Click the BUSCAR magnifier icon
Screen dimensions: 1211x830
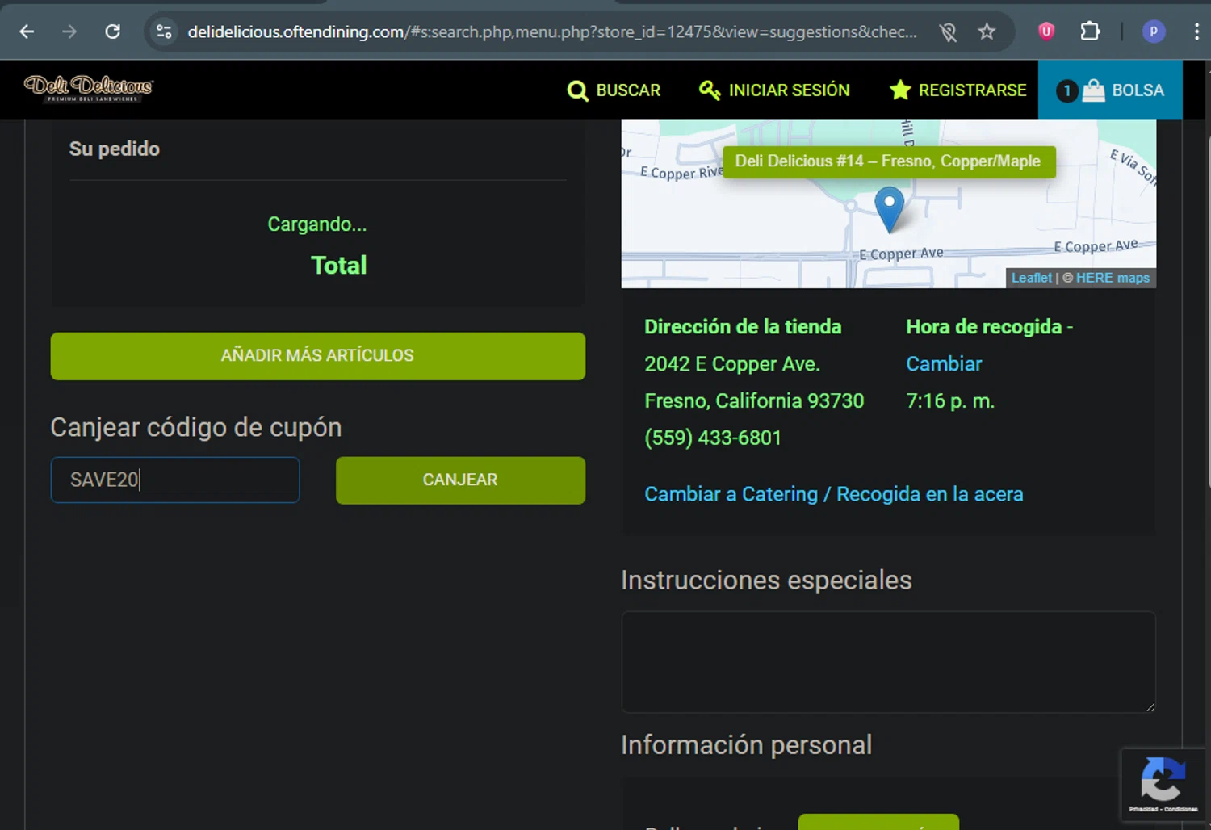tap(577, 90)
